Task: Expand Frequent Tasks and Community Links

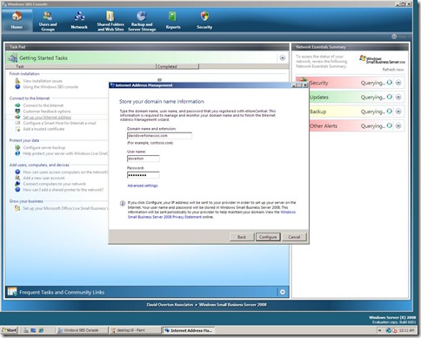Action: click(283, 292)
